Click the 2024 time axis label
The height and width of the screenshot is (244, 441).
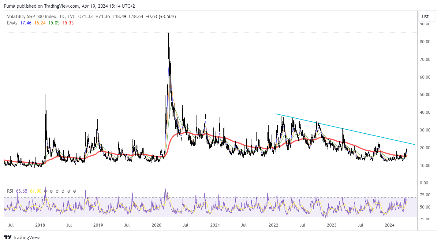pyautogui.click(x=390, y=225)
